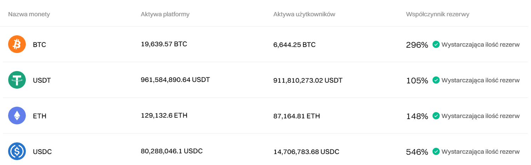
Task: Select the Współczynnik rezerwy column header
Action: (x=438, y=14)
